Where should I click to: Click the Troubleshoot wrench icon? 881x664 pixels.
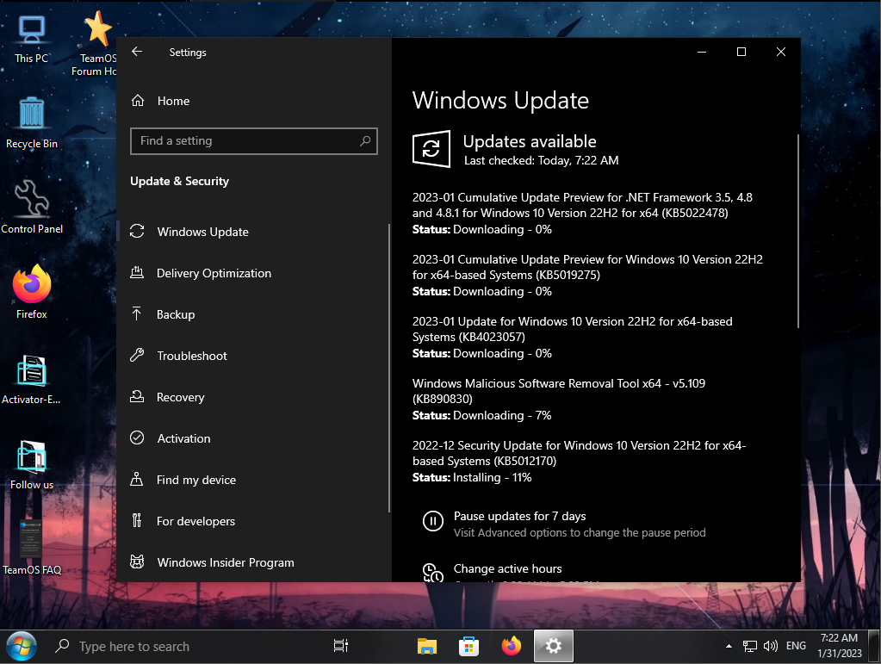point(137,355)
